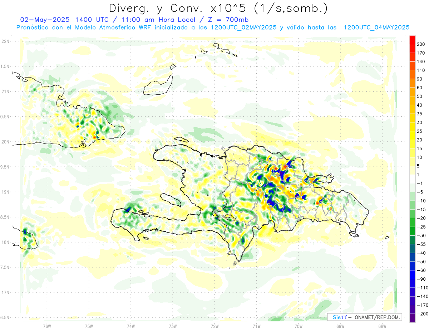Click the color scale value "50"
Screen dimensions: 429x331
point(420,96)
